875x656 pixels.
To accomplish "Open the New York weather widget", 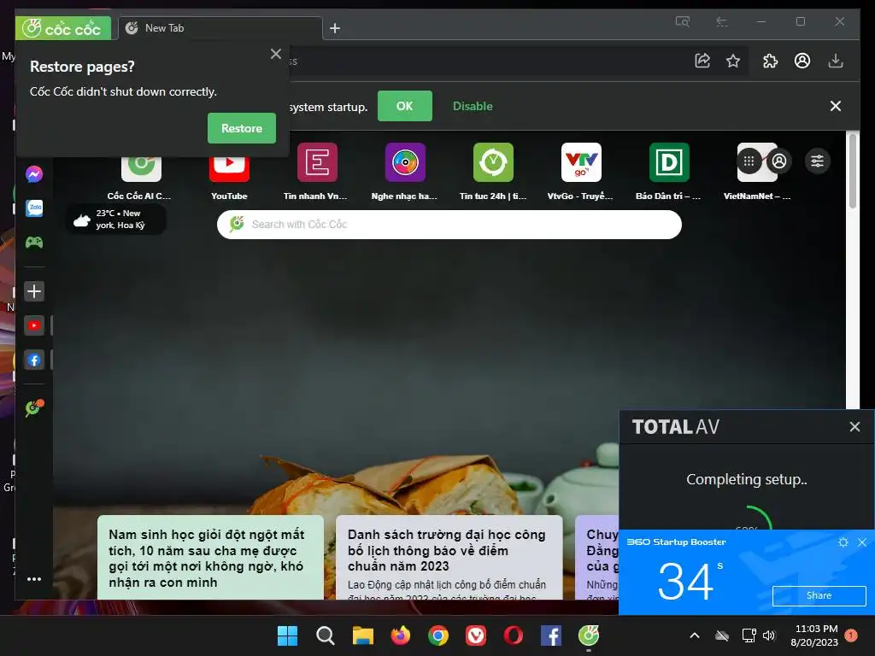I will [x=115, y=220].
